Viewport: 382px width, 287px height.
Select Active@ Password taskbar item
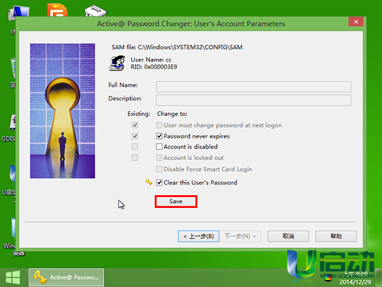point(66,277)
